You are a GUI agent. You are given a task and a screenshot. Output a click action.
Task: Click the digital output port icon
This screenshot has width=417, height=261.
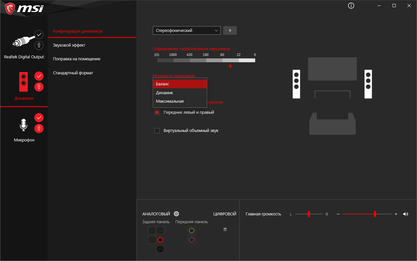click(225, 229)
